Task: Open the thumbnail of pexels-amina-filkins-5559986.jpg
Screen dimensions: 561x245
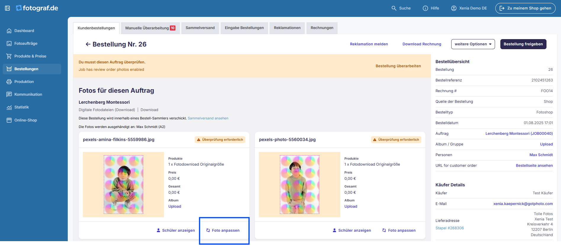Action: [x=123, y=185]
